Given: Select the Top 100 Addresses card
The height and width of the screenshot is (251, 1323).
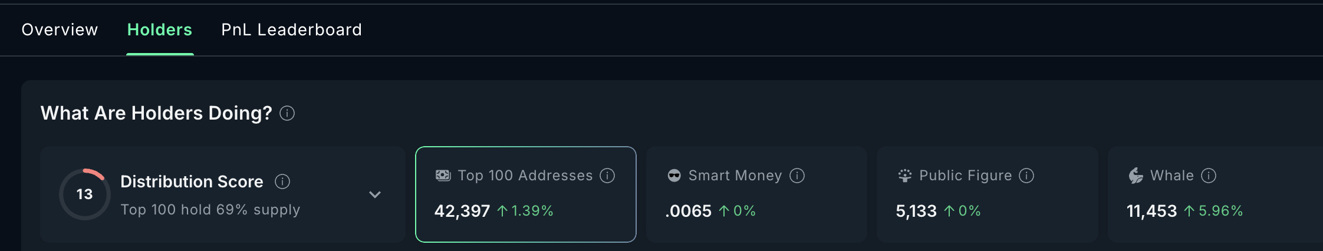Looking at the screenshot, I should coord(525,194).
